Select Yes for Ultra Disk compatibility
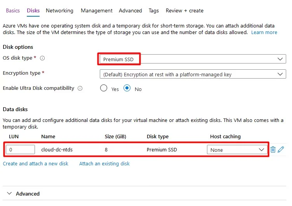This screenshot has height=206, width=292. [104, 88]
